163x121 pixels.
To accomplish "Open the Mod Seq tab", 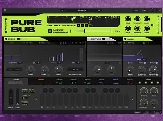I will tap(130, 81).
